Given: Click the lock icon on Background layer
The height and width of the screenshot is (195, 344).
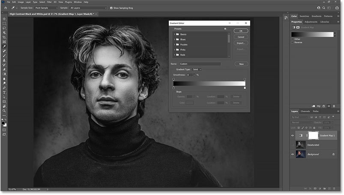Looking at the screenshot, I should pos(333,154).
